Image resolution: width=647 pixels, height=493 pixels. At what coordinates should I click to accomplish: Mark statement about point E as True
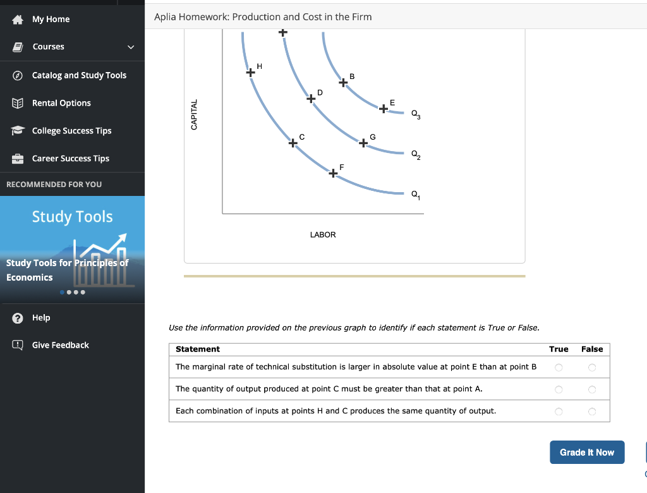(559, 367)
